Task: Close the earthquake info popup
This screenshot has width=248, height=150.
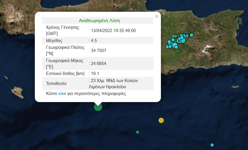Action: coord(156,16)
